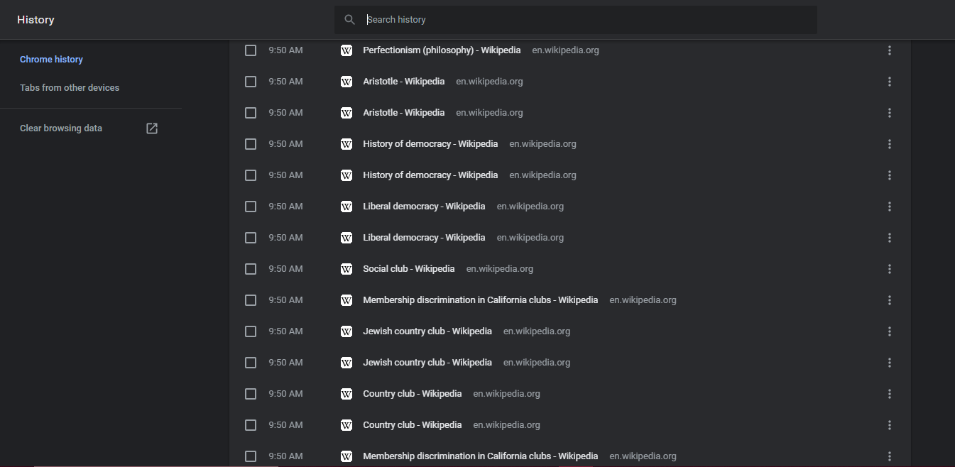Screen dimensions: 955x467
Task: Click favicon on upper Membership discrimination row
Action: (346, 300)
